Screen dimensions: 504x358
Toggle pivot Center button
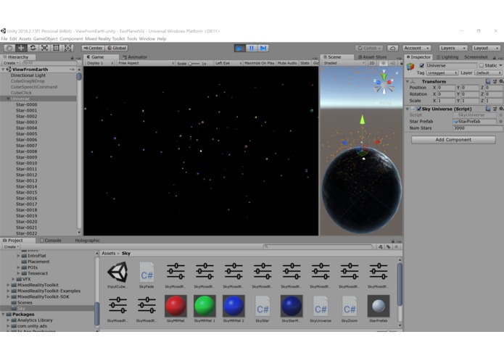[x=93, y=48]
